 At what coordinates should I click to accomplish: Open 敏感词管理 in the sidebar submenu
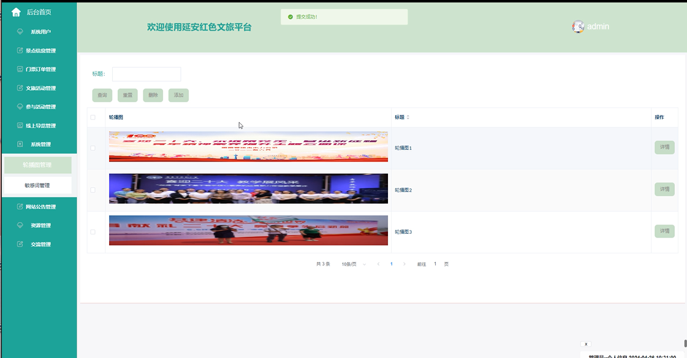pyautogui.click(x=37, y=185)
